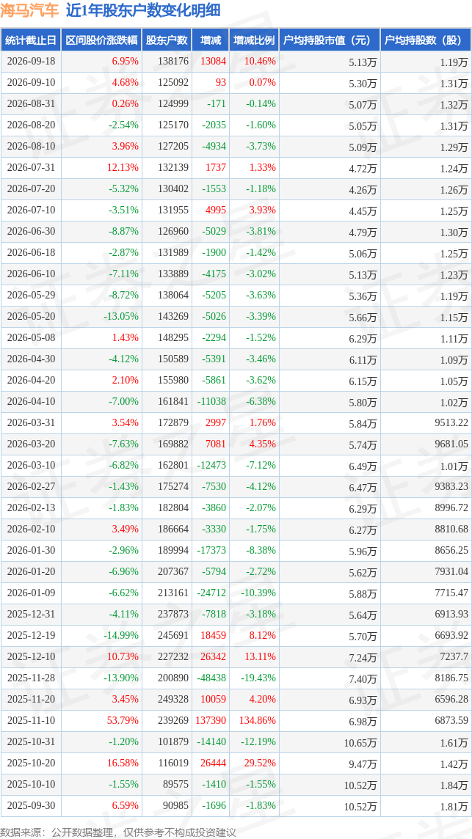Select the 2026-01-09 date cell

[31, 593]
